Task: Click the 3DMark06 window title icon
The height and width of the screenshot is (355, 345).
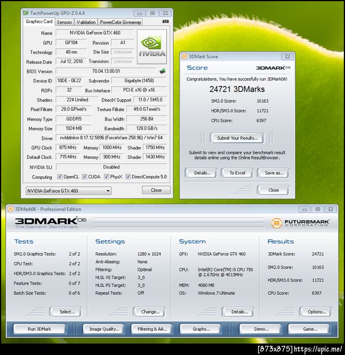Action: [x=10, y=209]
